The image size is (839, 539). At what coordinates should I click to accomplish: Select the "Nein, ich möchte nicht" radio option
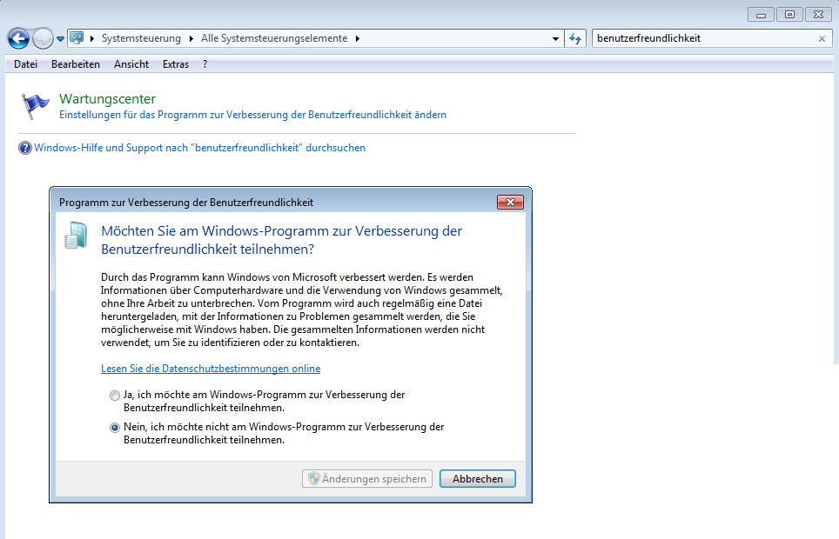[115, 428]
